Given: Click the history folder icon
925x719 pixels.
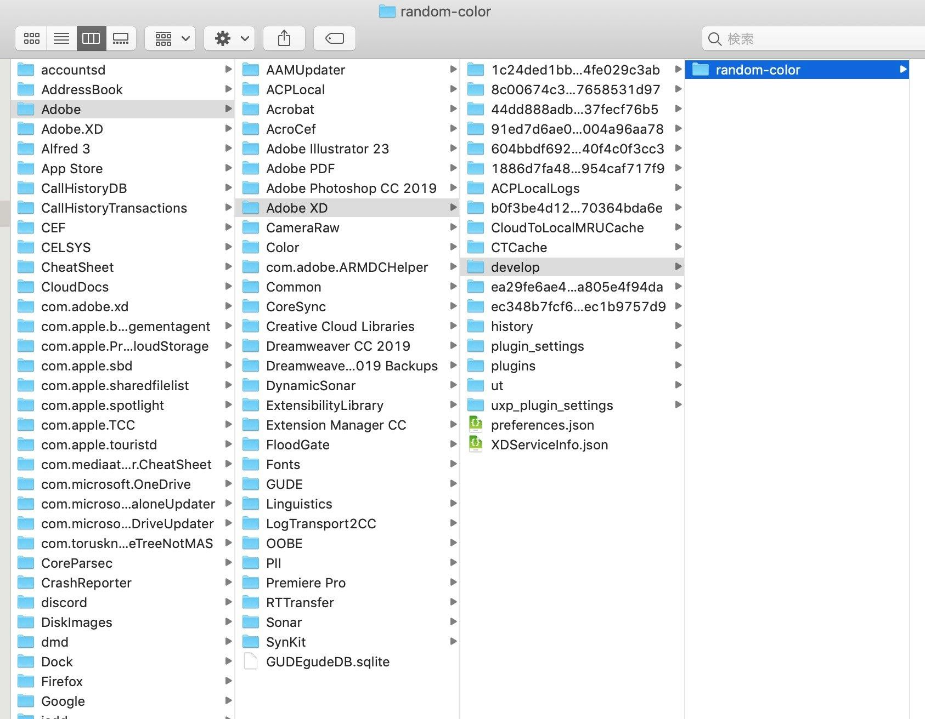Looking at the screenshot, I should click(x=476, y=326).
